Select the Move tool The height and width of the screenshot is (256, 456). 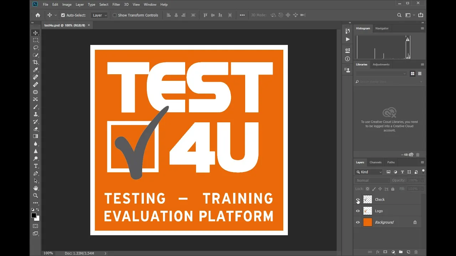[36, 33]
